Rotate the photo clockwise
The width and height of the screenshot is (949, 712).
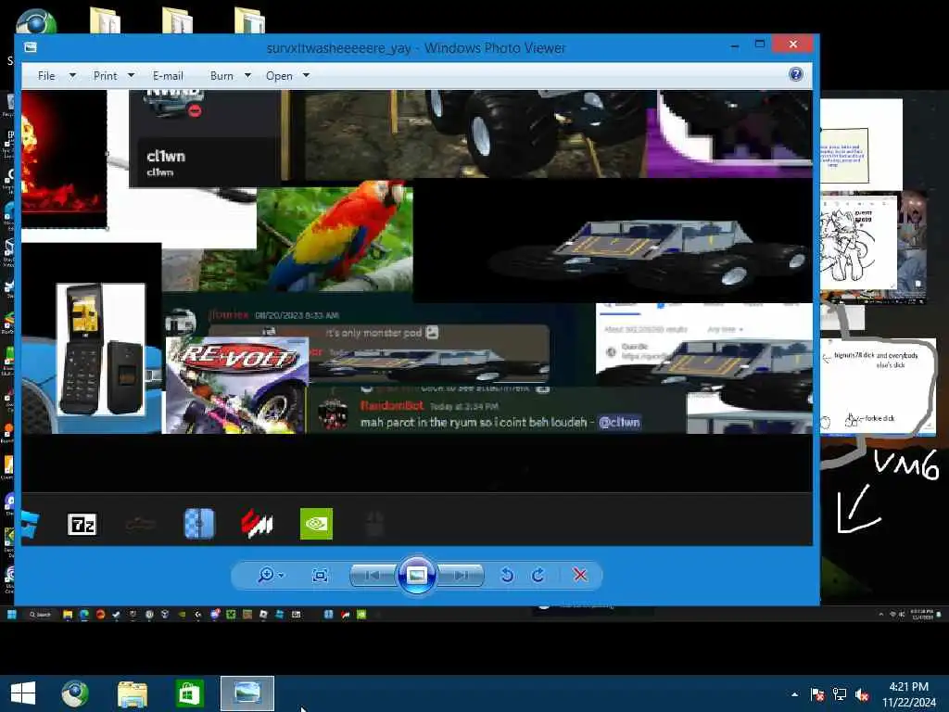538,575
